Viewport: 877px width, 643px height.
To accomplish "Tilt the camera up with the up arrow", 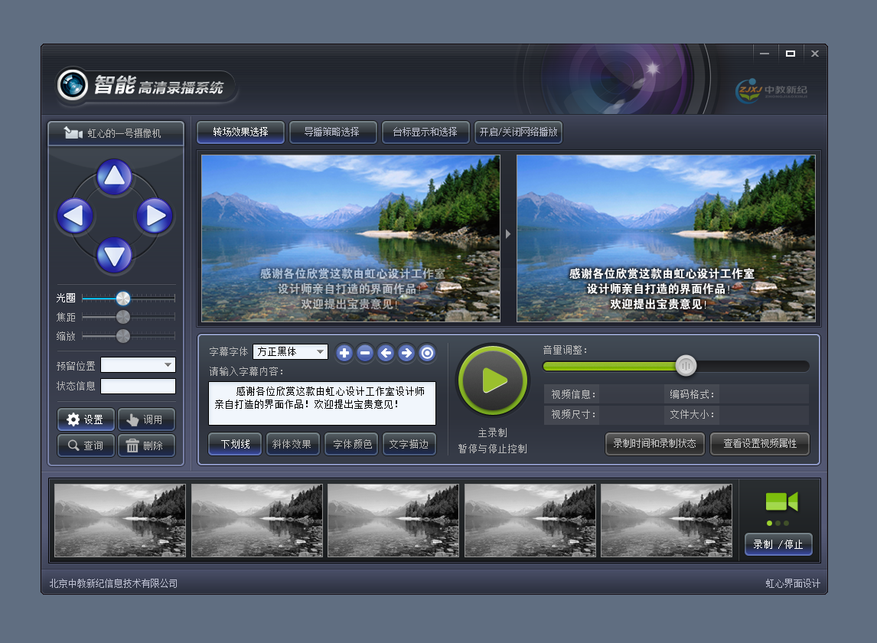I will [x=114, y=176].
